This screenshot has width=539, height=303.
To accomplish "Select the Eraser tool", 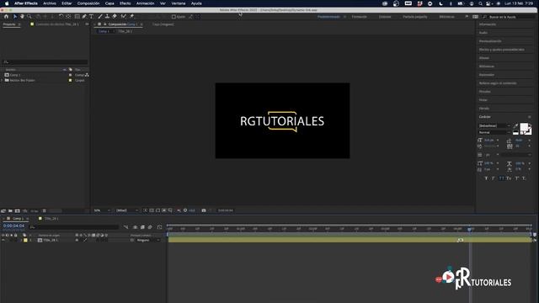I will [115, 16].
